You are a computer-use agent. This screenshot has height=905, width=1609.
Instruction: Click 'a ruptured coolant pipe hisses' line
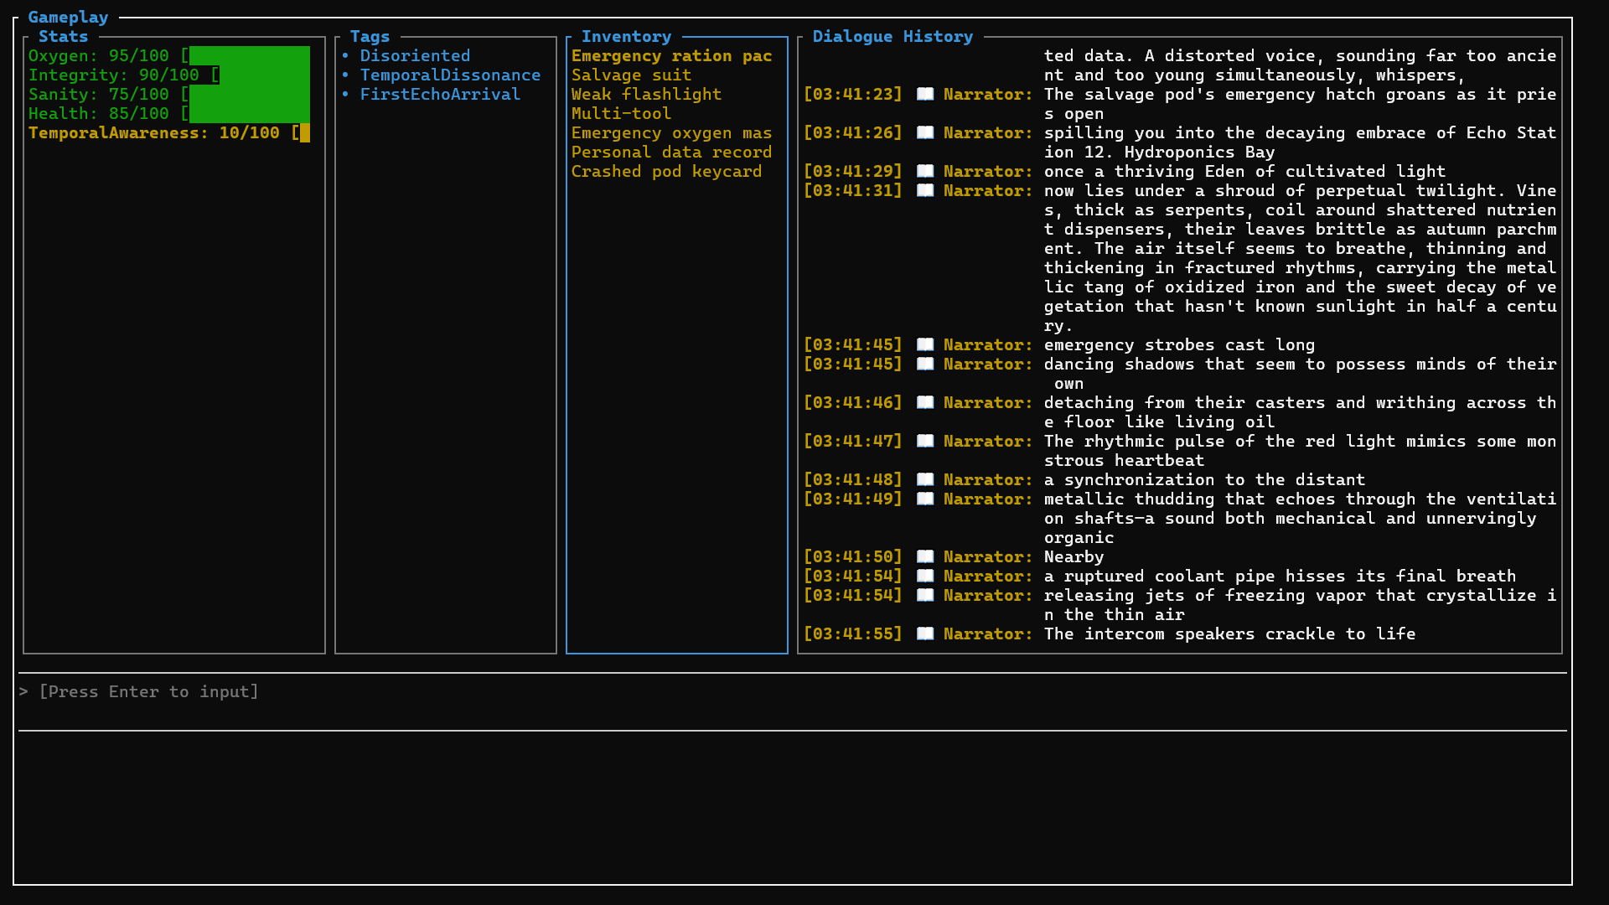pyautogui.click(x=1280, y=576)
